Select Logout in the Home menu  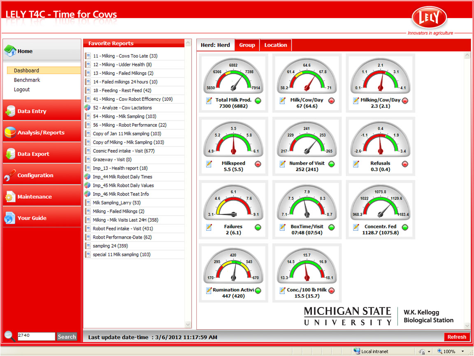coord(22,90)
